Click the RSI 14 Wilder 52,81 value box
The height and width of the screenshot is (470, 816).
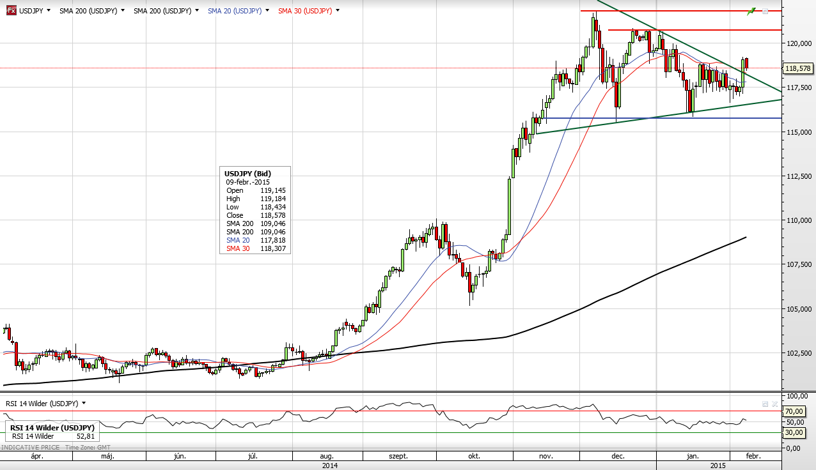coord(52,432)
